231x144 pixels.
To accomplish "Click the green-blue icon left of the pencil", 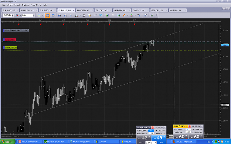I will click(118, 15).
